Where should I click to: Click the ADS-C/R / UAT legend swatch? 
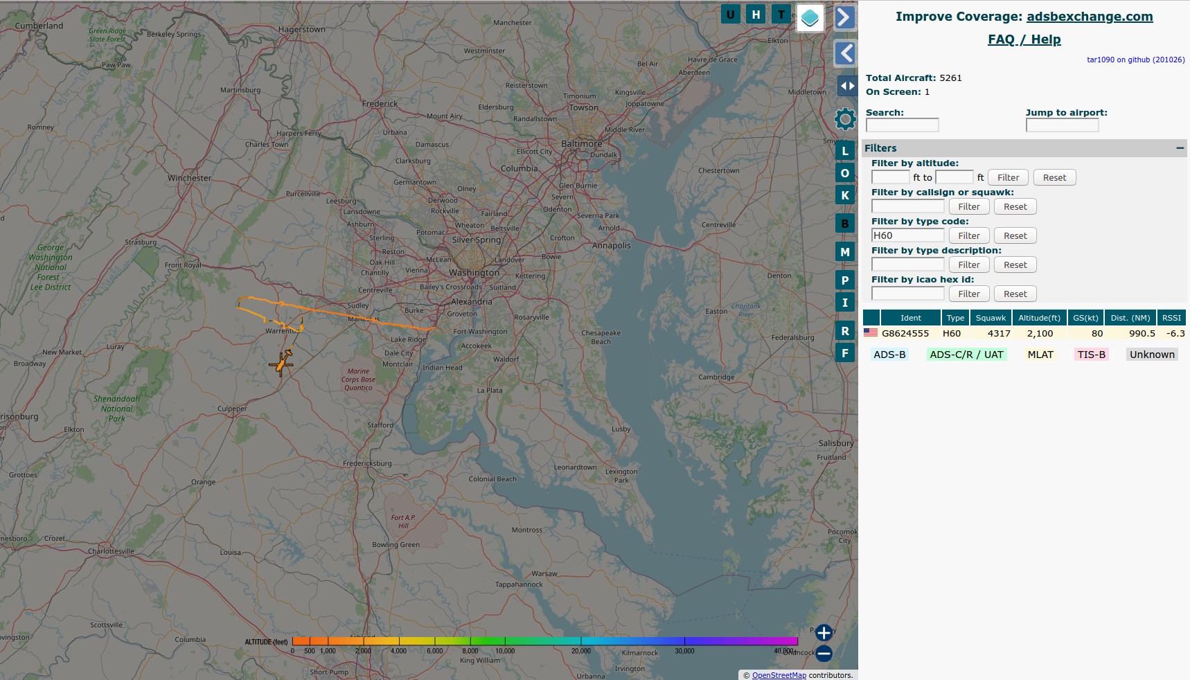pyautogui.click(x=966, y=355)
